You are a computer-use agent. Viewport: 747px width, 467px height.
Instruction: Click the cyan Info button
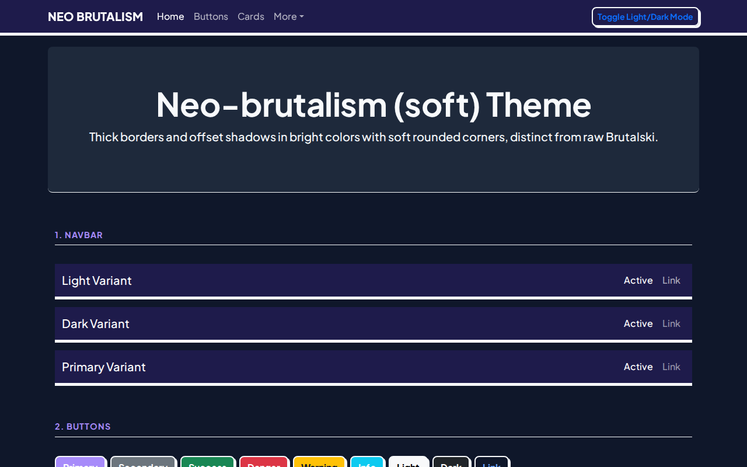367,462
